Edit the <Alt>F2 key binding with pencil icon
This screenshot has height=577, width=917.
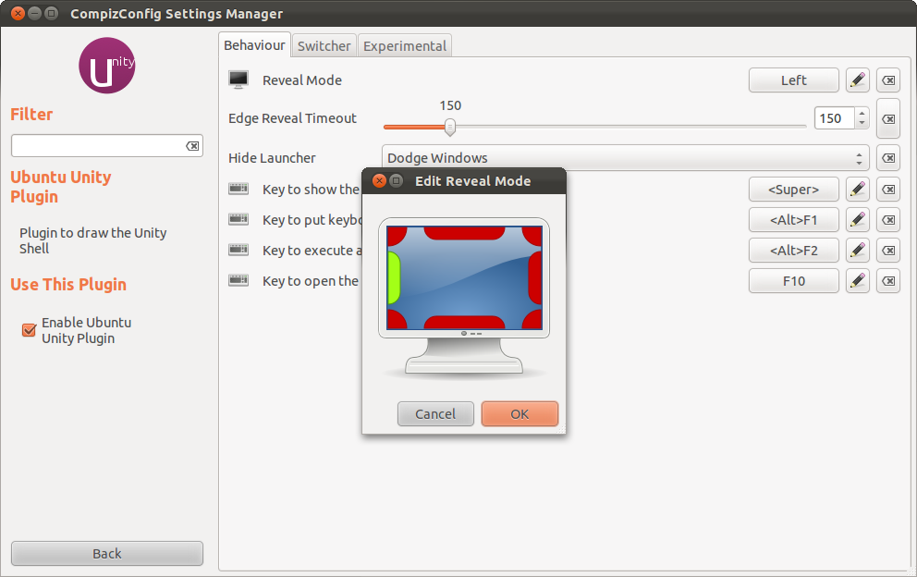(x=857, y=251)
